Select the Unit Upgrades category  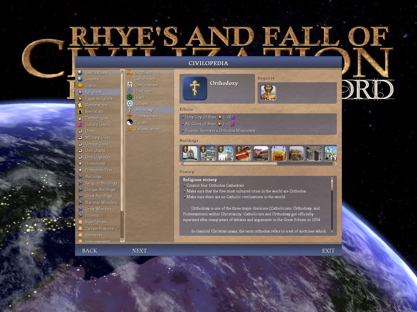pos(98,157)
